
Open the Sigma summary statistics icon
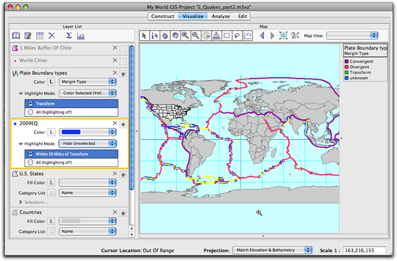pos(69,35)
